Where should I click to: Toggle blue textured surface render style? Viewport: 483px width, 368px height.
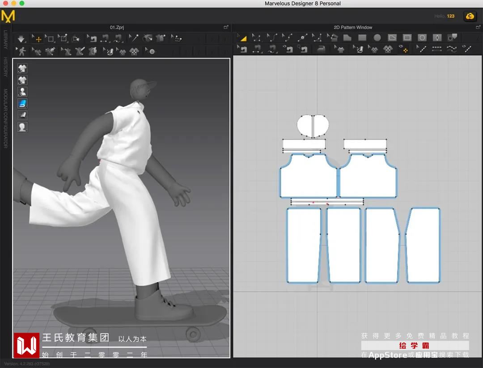(22, 104)
